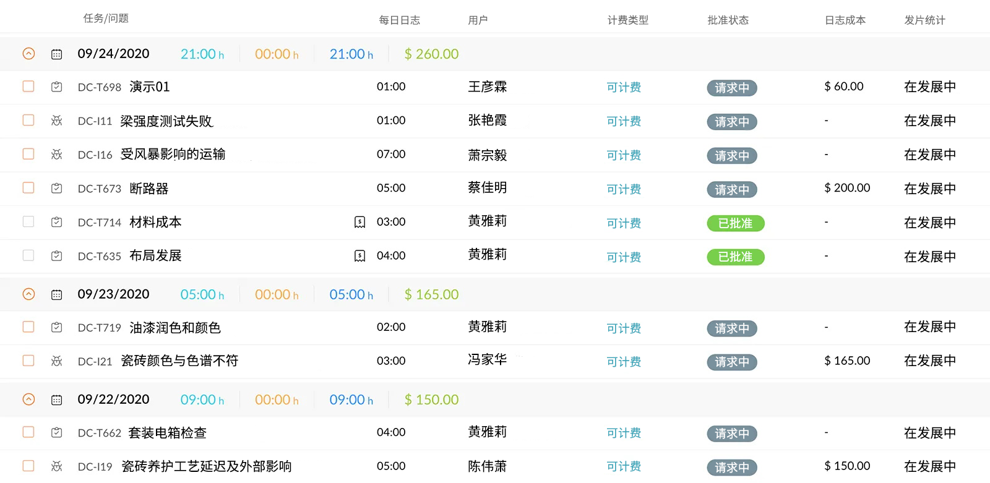Open the 断路器 task link
The width and height of the screenshot is (990, 483).
[x=148, y=189]
